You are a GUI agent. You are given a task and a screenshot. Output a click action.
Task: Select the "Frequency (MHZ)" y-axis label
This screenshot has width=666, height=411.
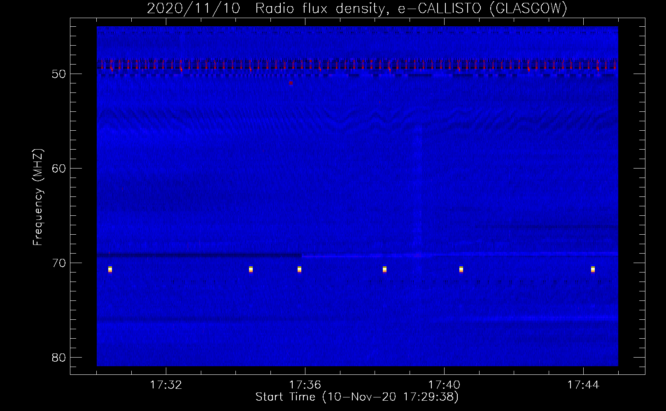[37, 197]
